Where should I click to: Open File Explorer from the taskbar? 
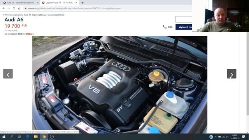(36, 136)
